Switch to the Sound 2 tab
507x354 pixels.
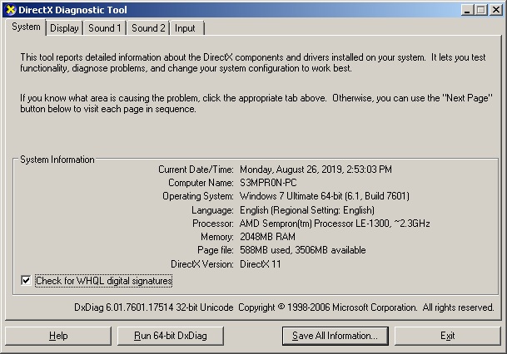(x=148, y=28)
